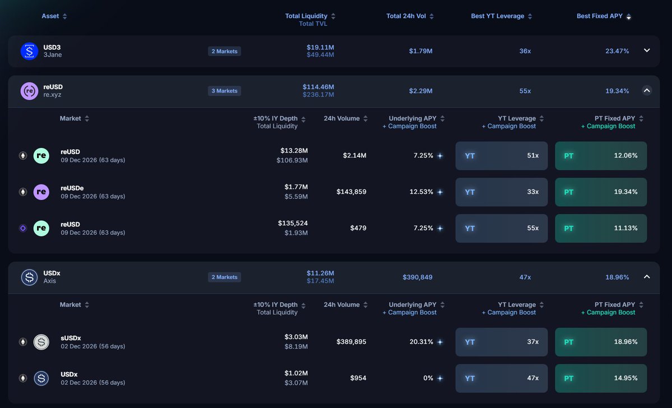The width and height of the screenshot is (672, 408).
Task: Click the reUSD re.xyz purple logo
Action: [29, 91]
